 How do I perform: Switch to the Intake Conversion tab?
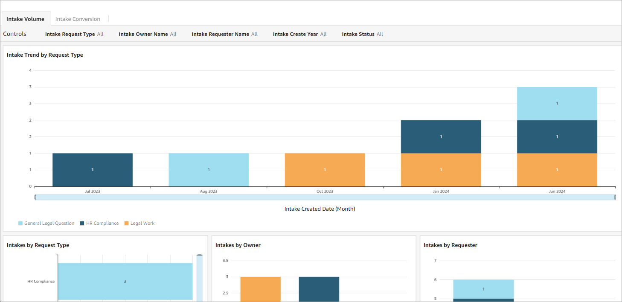tap(78, 19)
